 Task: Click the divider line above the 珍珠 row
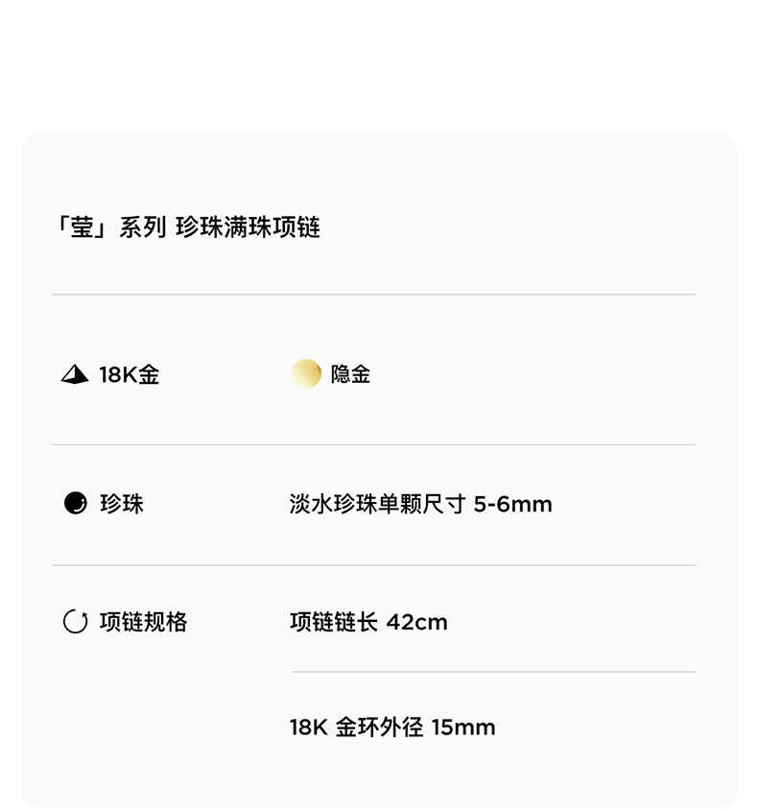click(x=374, y=444)
